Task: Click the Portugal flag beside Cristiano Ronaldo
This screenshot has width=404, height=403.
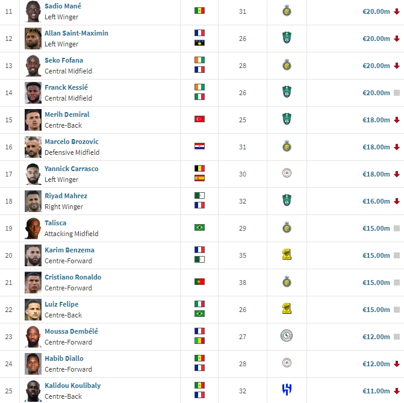Action: coord(199,281)
